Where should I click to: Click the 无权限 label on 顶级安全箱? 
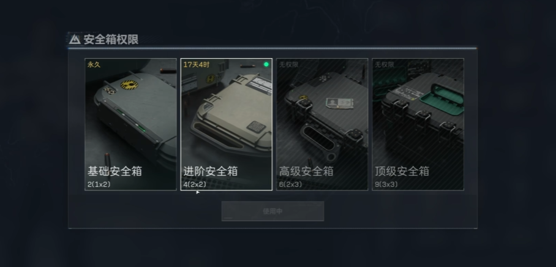(385, 64)
